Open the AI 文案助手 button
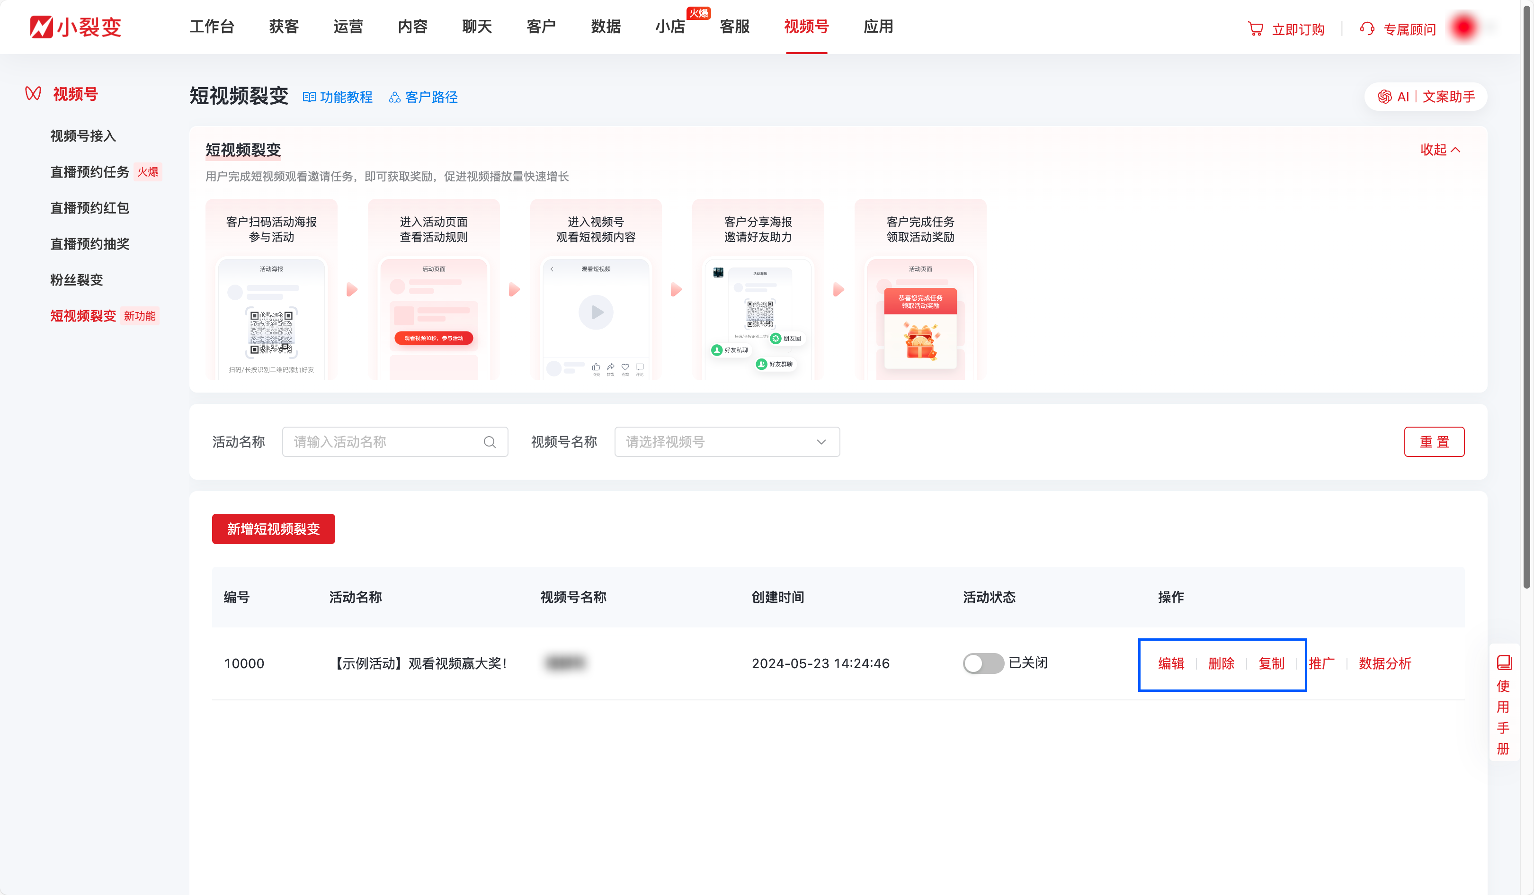Screen dimensions: 1534x895 (x=1426, y=96)
